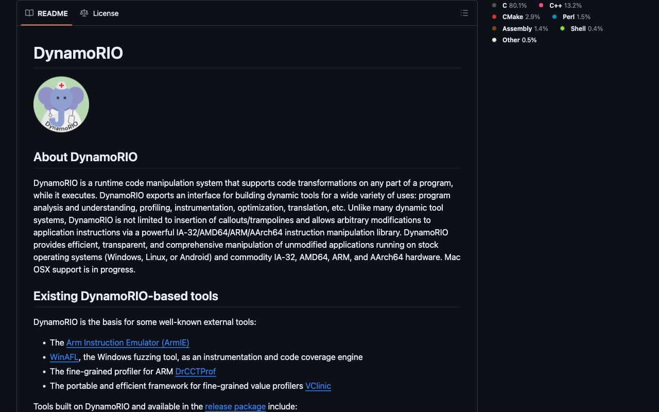Follow the DrCCTProf link
The image size is (659, 412).
195,371
